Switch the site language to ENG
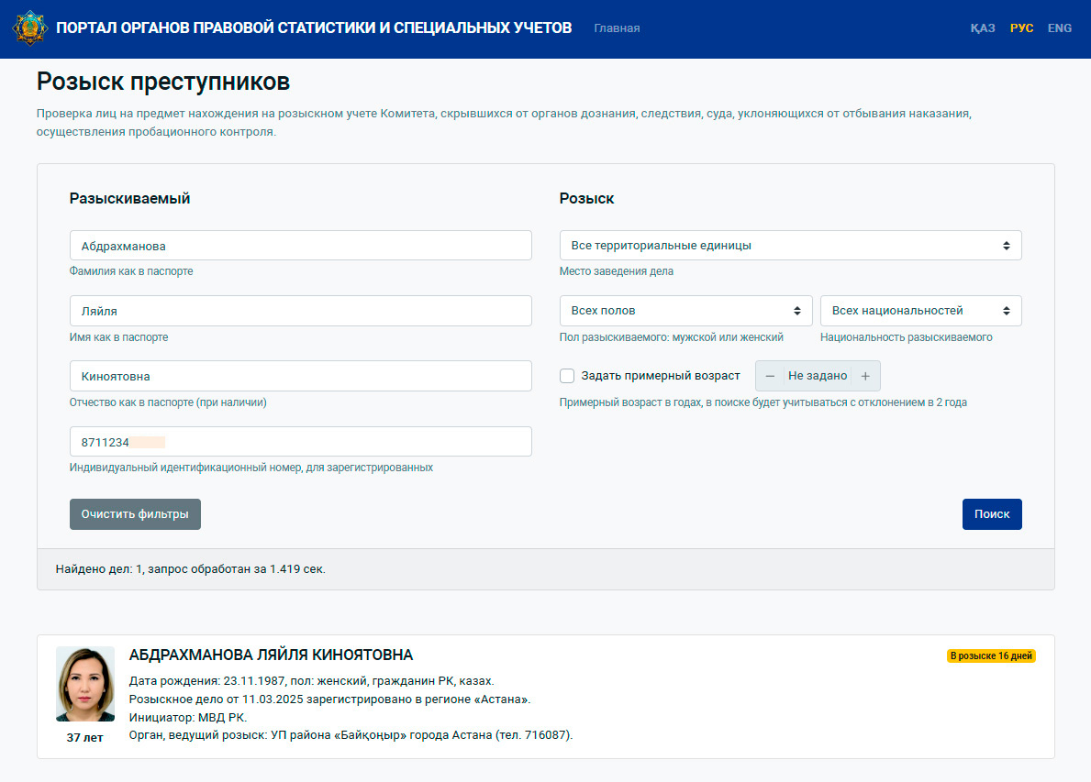 coord(1060,28)
